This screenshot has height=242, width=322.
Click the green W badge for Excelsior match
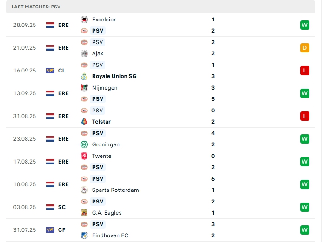point(305,25)
